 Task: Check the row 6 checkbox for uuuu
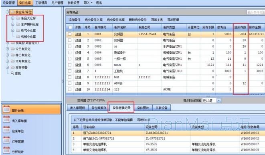point(70,64)
